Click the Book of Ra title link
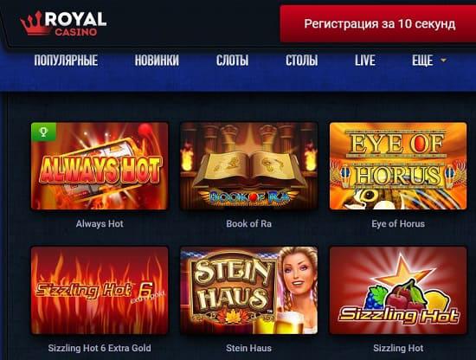The height and width of the screenshot is (360, 476). tap(249, 224)
